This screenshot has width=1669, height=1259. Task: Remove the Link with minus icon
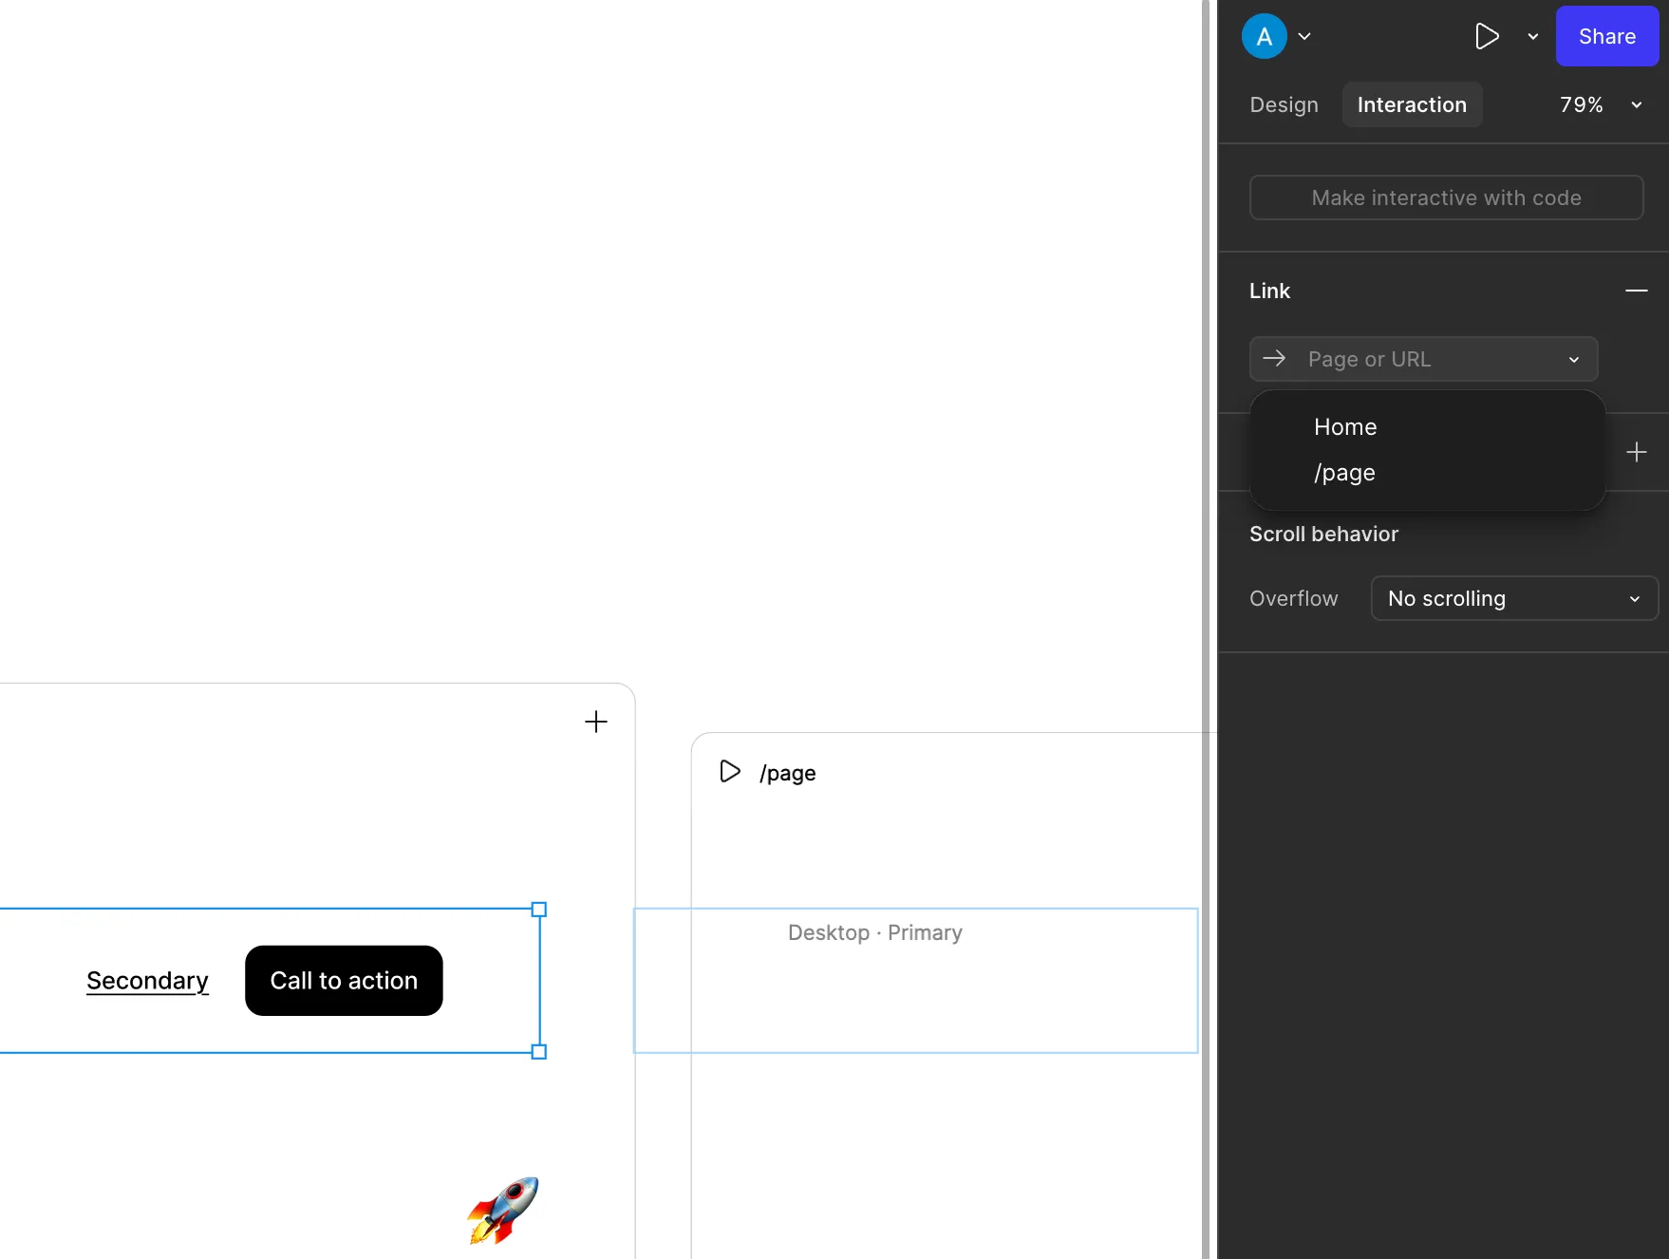point(1636,291)
